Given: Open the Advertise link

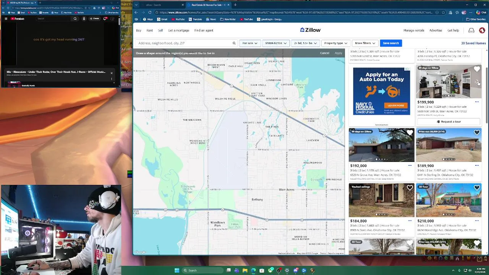Looking at the screenshot, I should [x=436, y=30].
